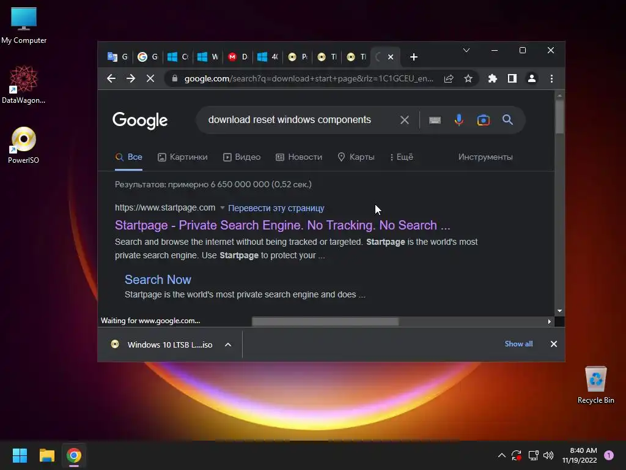Close the currently loading tab
The height and width of the screenshot is (470, 626).
391,57
